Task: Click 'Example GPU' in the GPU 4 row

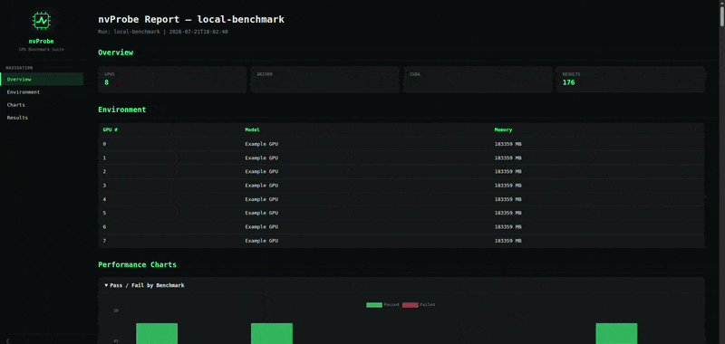Action: click(262, 199)
